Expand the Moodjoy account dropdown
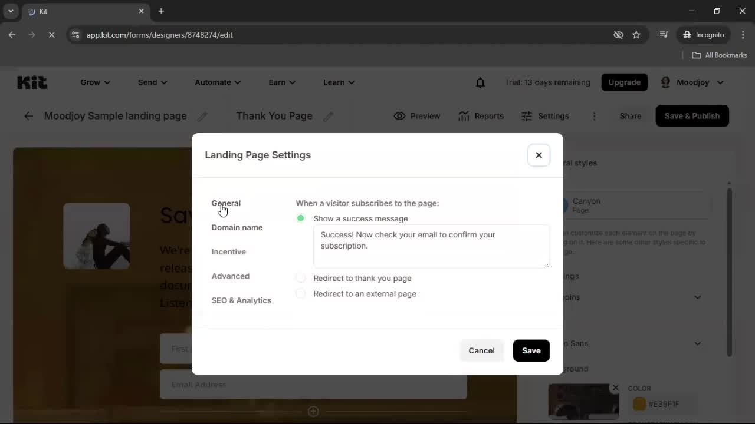 [692, 82]
